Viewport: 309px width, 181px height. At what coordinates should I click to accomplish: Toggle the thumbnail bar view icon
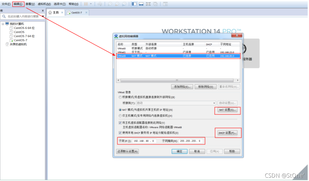pyautogui.click(x=141, y=4)
